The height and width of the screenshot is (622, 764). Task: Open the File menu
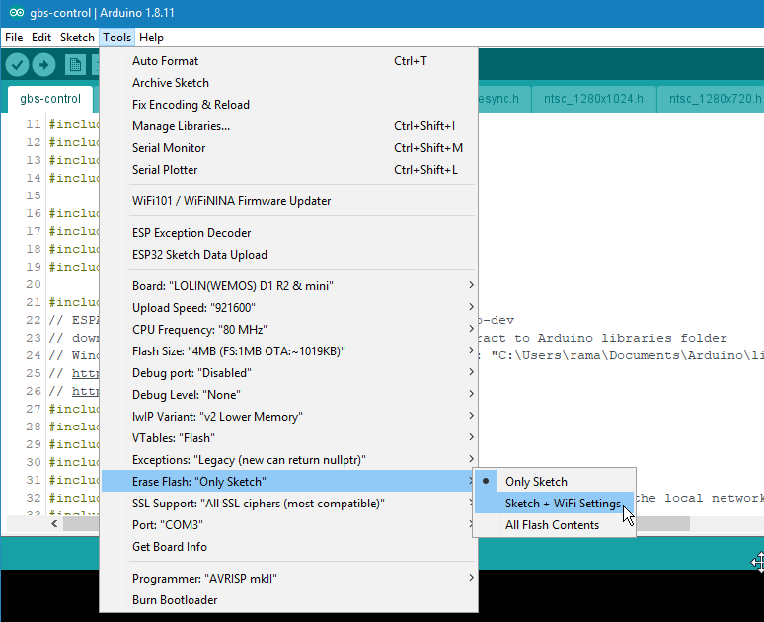14,38
